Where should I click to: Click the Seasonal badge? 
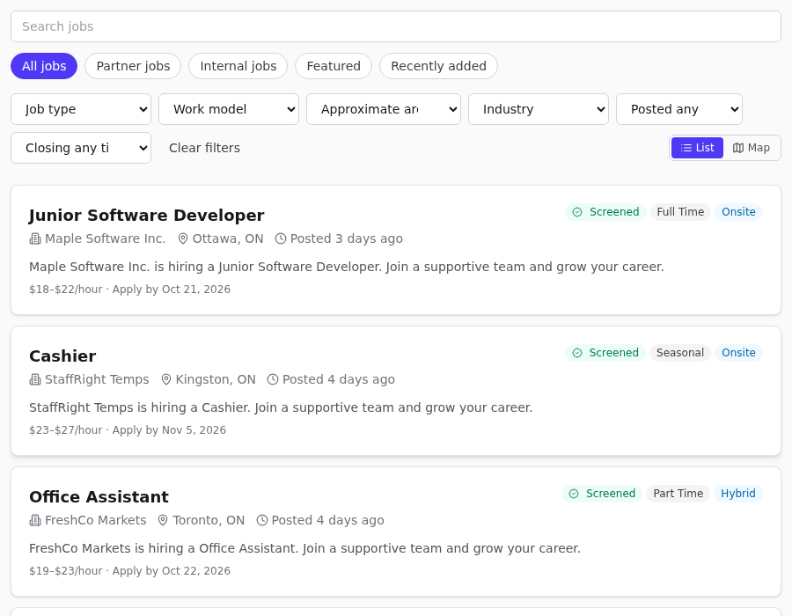680,353
